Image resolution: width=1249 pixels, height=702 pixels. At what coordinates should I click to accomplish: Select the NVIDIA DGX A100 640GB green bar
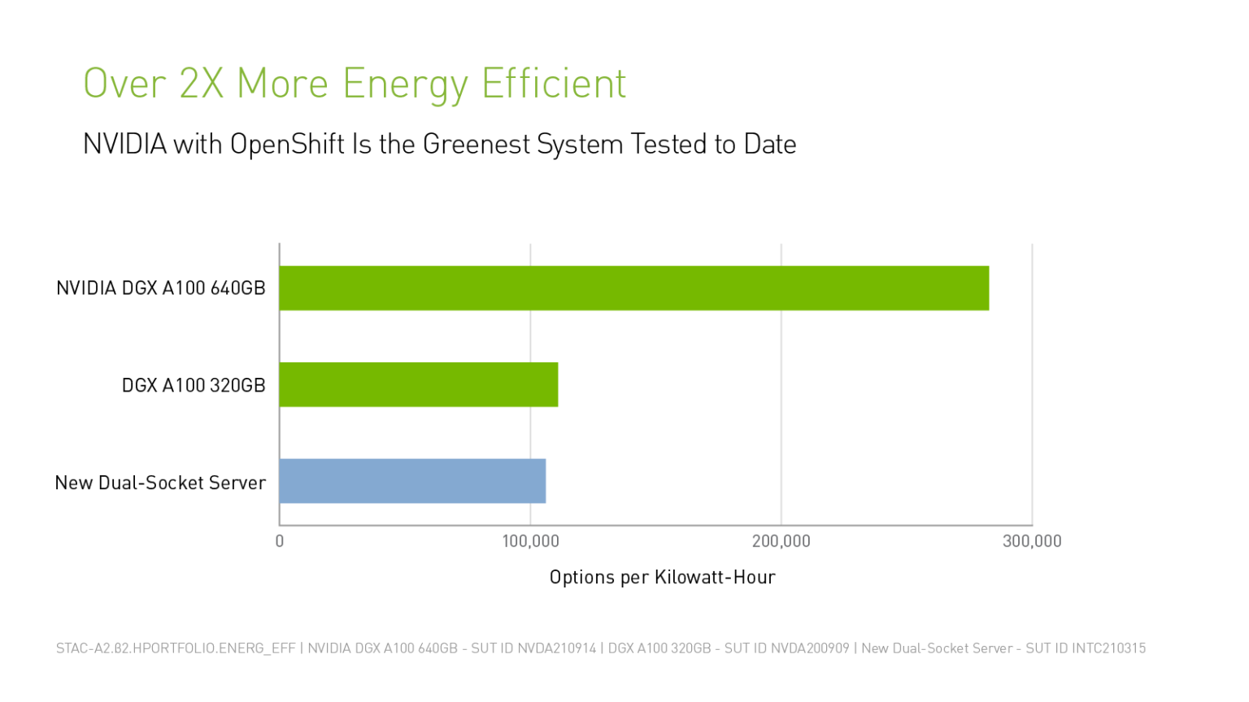click(634, 288)
